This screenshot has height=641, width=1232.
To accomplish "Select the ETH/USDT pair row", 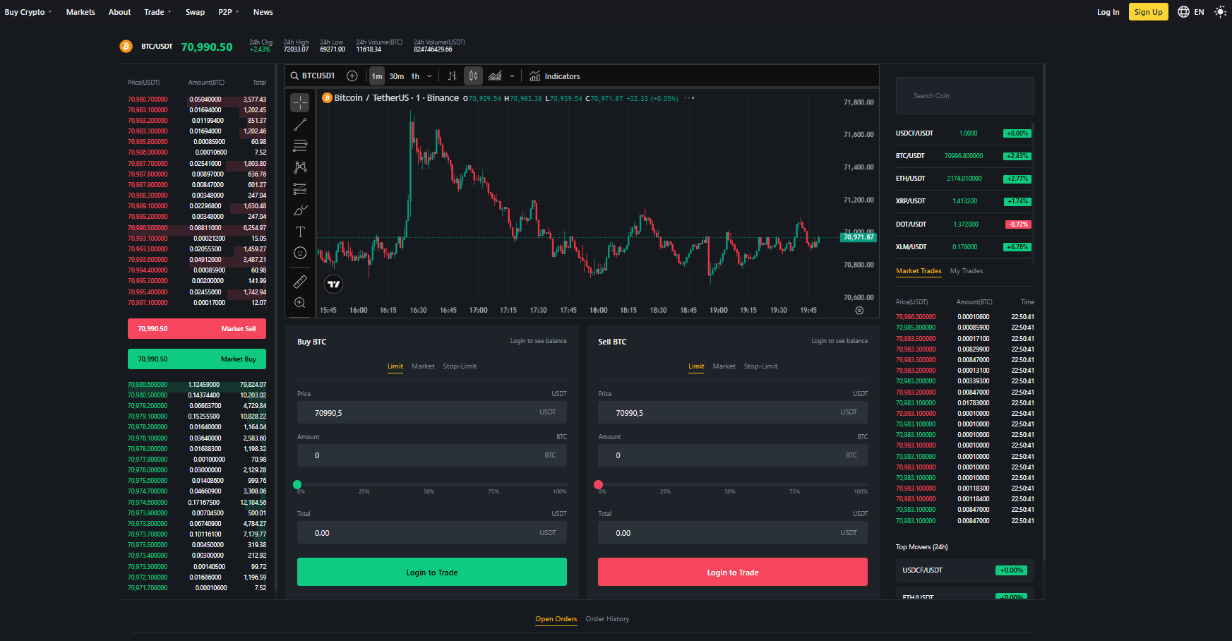I will [x=963, y=179].
